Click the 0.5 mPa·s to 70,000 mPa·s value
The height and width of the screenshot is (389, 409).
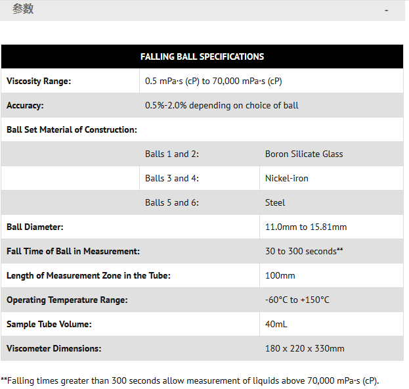tap(213, 81)
